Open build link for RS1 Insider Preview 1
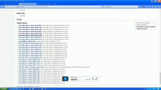 coord(30,25)
